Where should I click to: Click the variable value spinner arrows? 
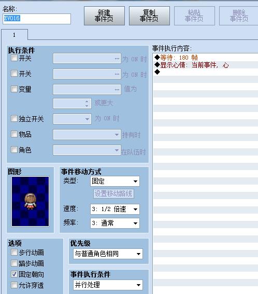pos(87,104)
